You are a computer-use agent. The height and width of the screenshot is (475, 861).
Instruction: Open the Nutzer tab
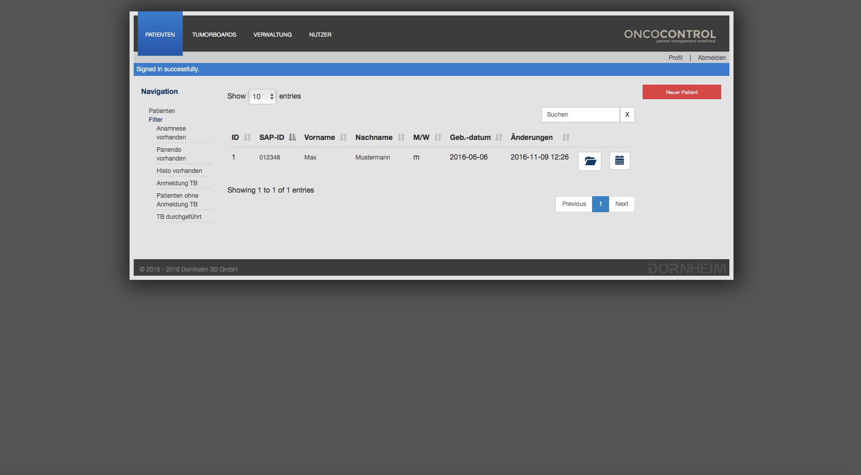tap(320, 35)
